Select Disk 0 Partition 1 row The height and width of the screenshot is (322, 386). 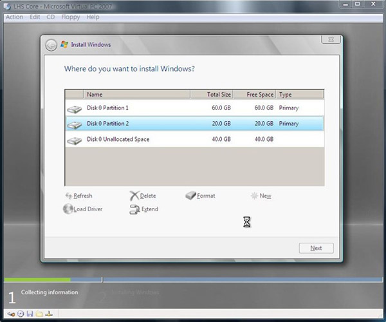click(x=193, y=108)
